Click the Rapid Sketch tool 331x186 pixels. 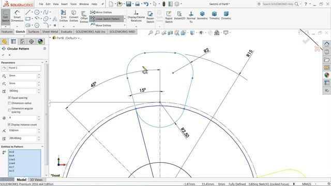click(x=169, y=17)
